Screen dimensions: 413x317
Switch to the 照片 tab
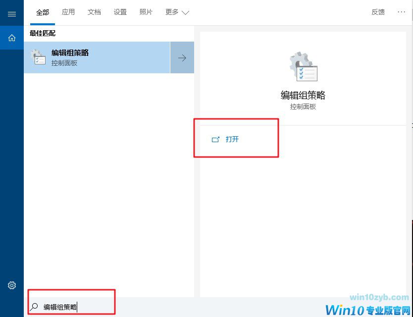[146, 12]
